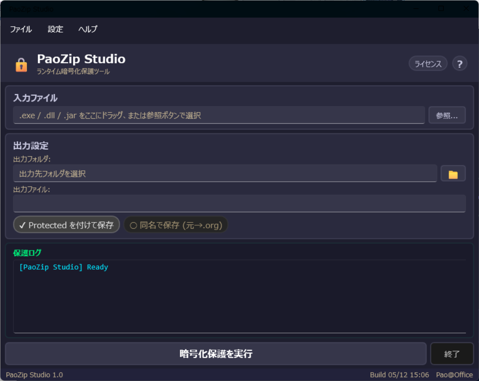The width and height of the screenshot is (479, 381).
Task: Click Build 05/12 15:06 status text
Action: [399, 375]
